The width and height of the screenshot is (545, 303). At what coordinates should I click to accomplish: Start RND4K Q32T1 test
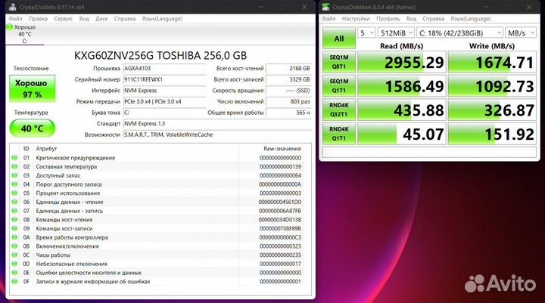click(x=339, y=110)
